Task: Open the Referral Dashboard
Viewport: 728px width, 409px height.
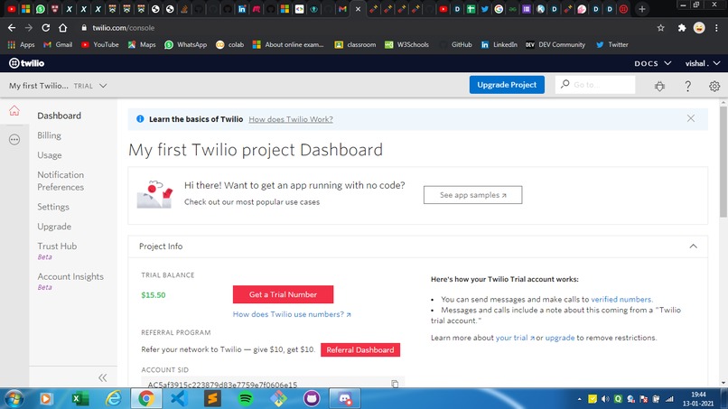Action: [360, 349]
